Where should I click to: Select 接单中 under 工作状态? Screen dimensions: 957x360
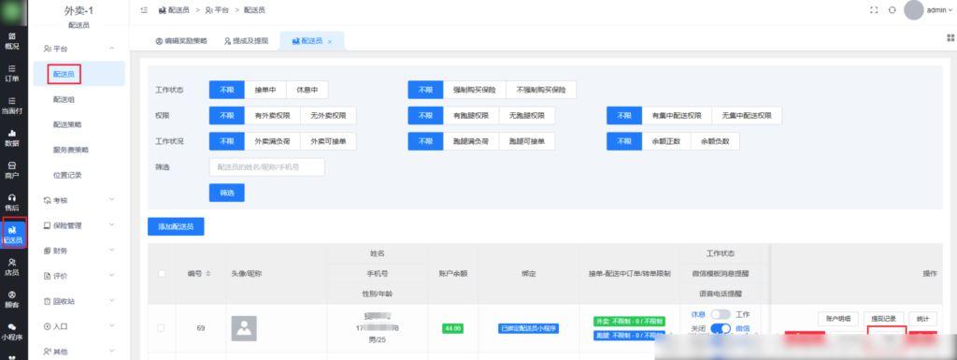click(265, 90)
